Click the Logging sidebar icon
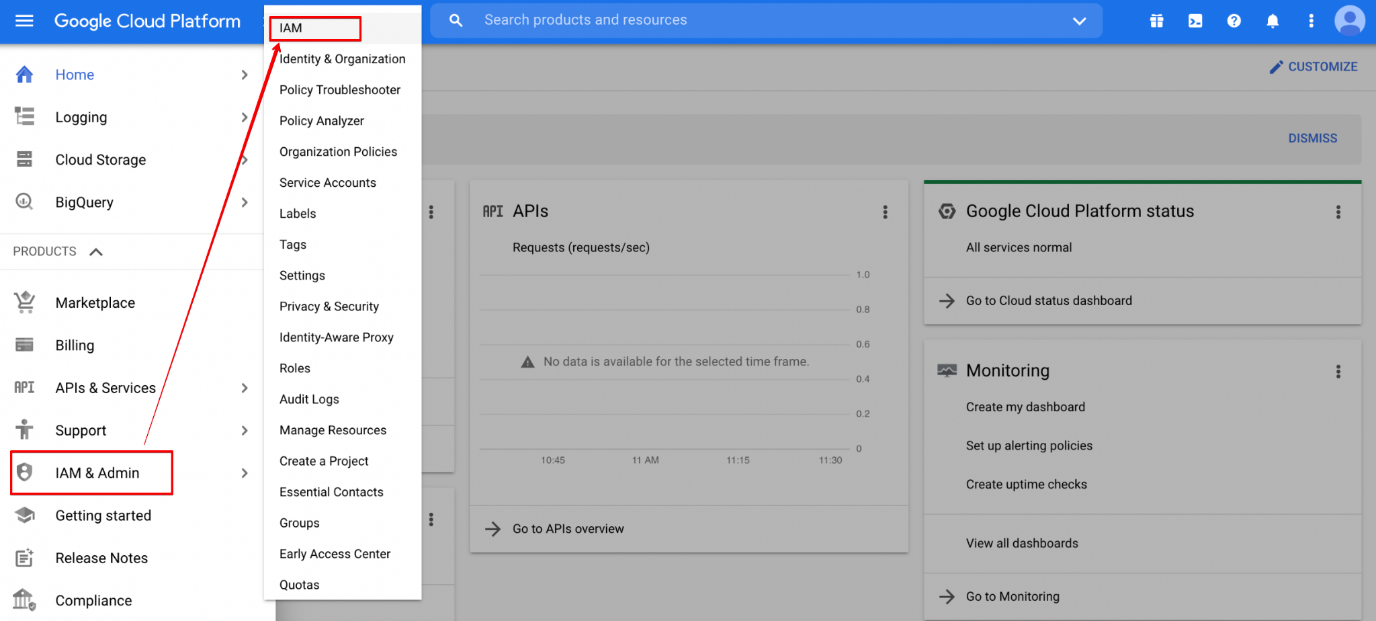The width and height of the screenshot is (1376, 621). tap(24, 117)
